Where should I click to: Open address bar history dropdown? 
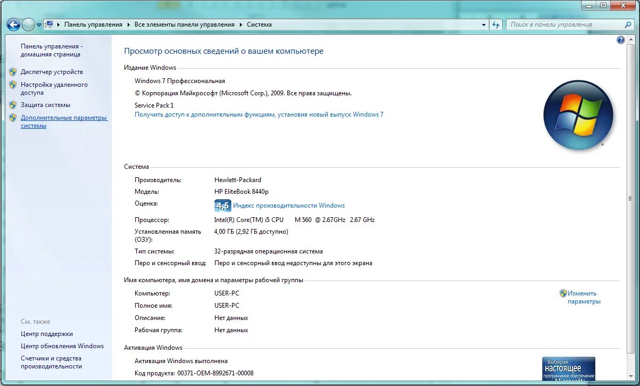[x=484, y=24]
